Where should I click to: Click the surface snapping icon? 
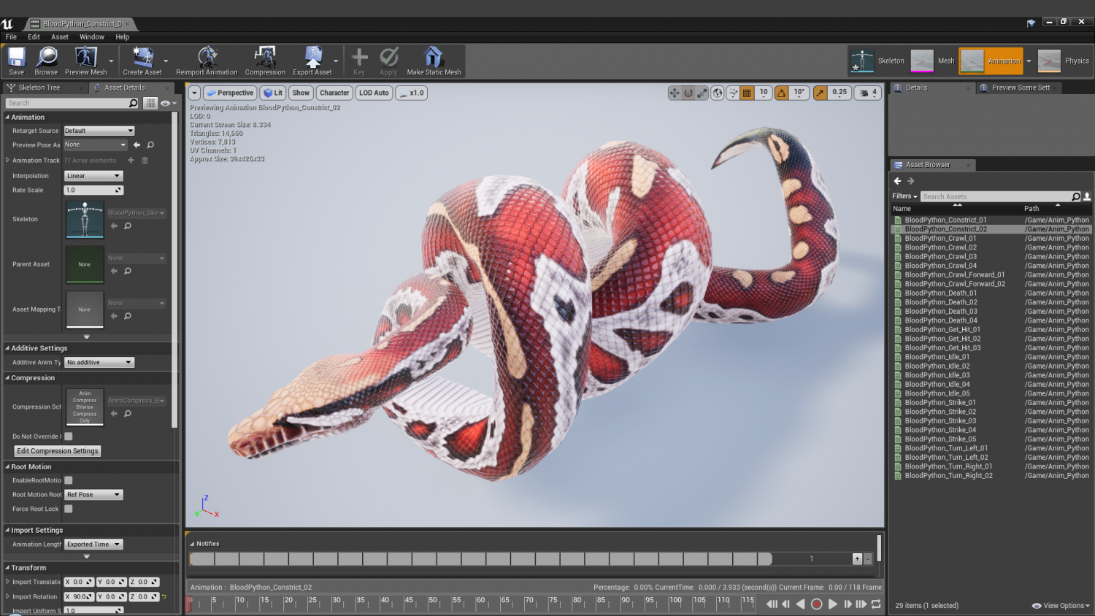(733, 93)
